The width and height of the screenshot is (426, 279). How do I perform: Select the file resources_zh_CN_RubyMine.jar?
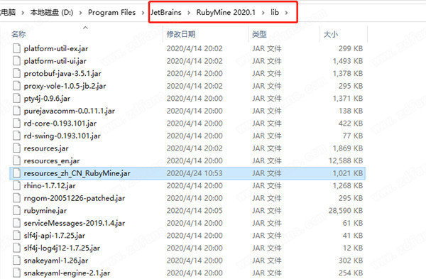77,173
